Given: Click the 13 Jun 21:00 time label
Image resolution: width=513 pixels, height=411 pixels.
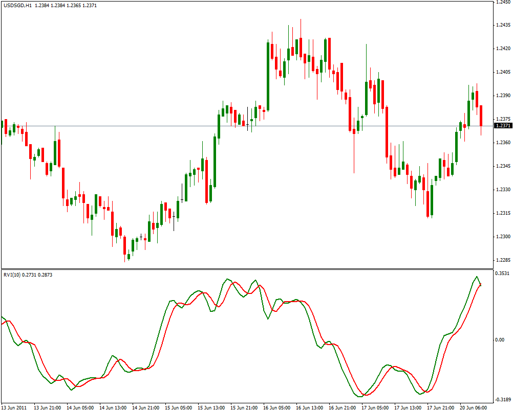Looking at the screenshot, I should pyautogui.click(x=48, y=407).
